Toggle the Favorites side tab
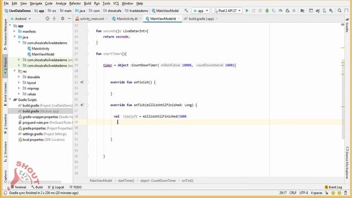This screenshot has width=352, height=198. (5, 124)
